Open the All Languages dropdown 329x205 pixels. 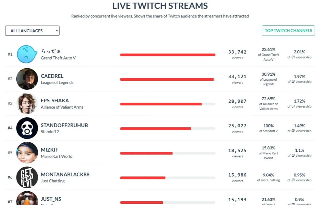pyautogui.click(x=32, y=31)
